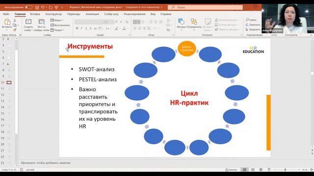This screenshot has width=314, height=176.
Task: Open the change case Aa dropdown
Action: pyautogui.click(x=108, y=28)
